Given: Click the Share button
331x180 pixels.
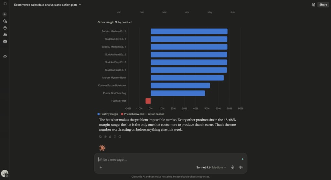Looking at the screenshot, I should (x=323, y=5).
